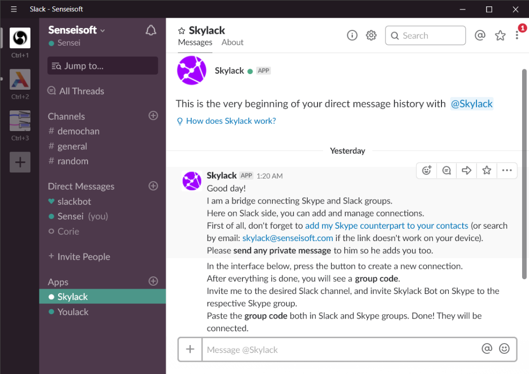Open more message actions ellipsis

tap(507, 170)
